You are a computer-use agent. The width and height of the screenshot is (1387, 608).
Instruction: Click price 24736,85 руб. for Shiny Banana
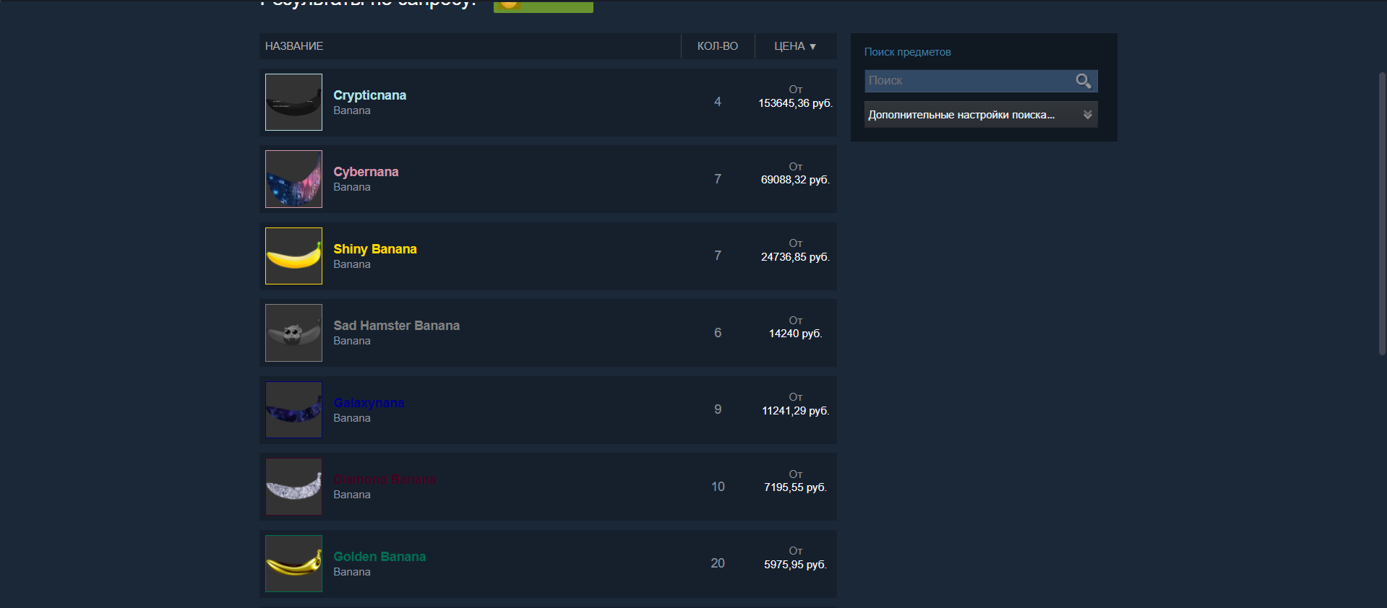click(x=795, y=257)
